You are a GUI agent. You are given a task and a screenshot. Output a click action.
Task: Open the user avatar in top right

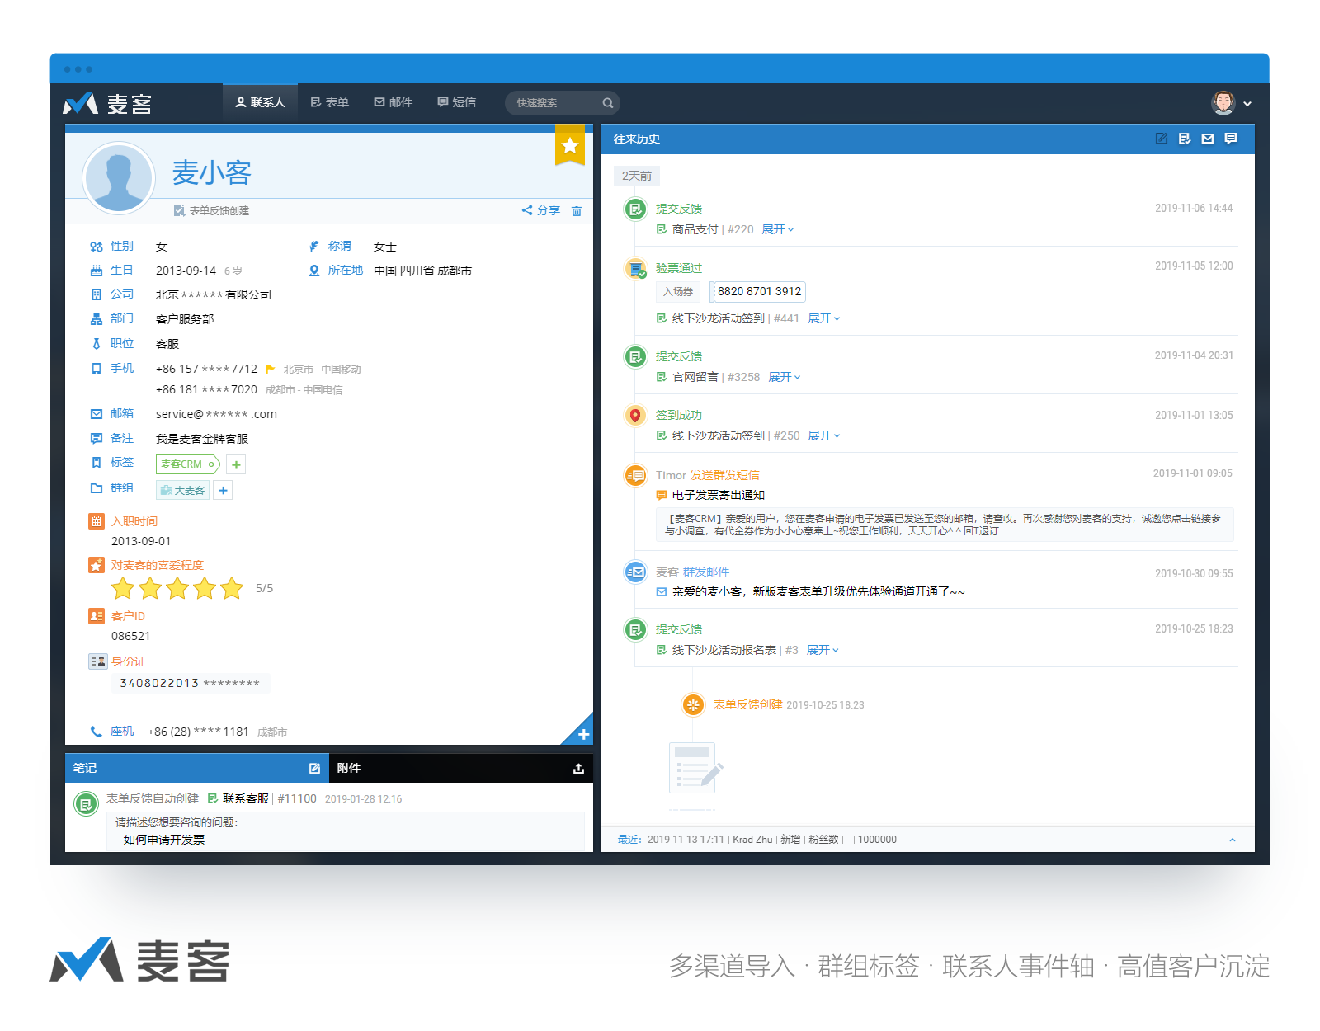click(1224, 102)
